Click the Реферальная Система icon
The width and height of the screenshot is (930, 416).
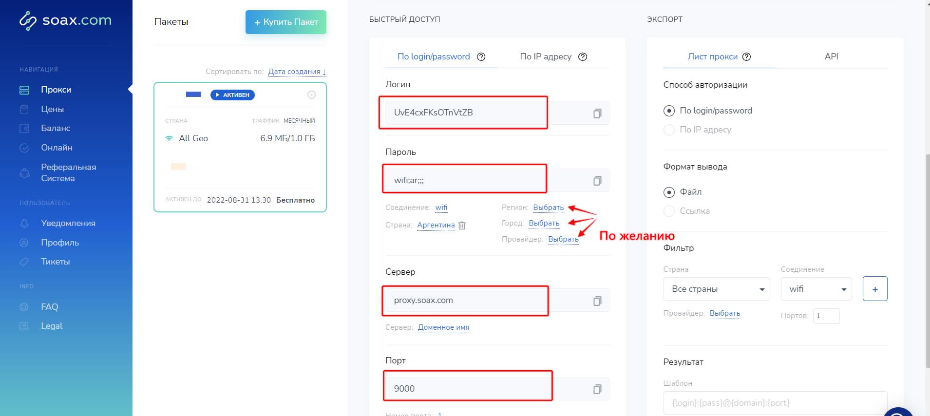[x=24, y=173]
